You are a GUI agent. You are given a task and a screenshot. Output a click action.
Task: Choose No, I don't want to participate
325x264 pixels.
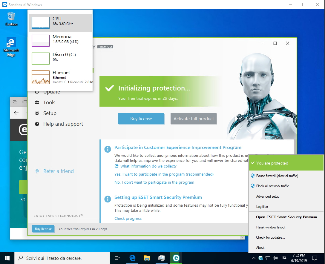click(x=154, y=182)
